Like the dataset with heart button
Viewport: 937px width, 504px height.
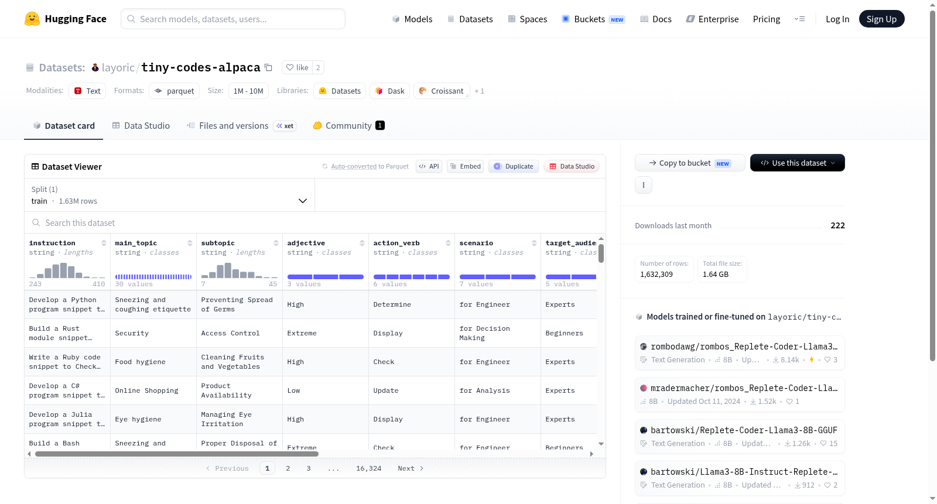pyautogui.click(x=297, y=67)
